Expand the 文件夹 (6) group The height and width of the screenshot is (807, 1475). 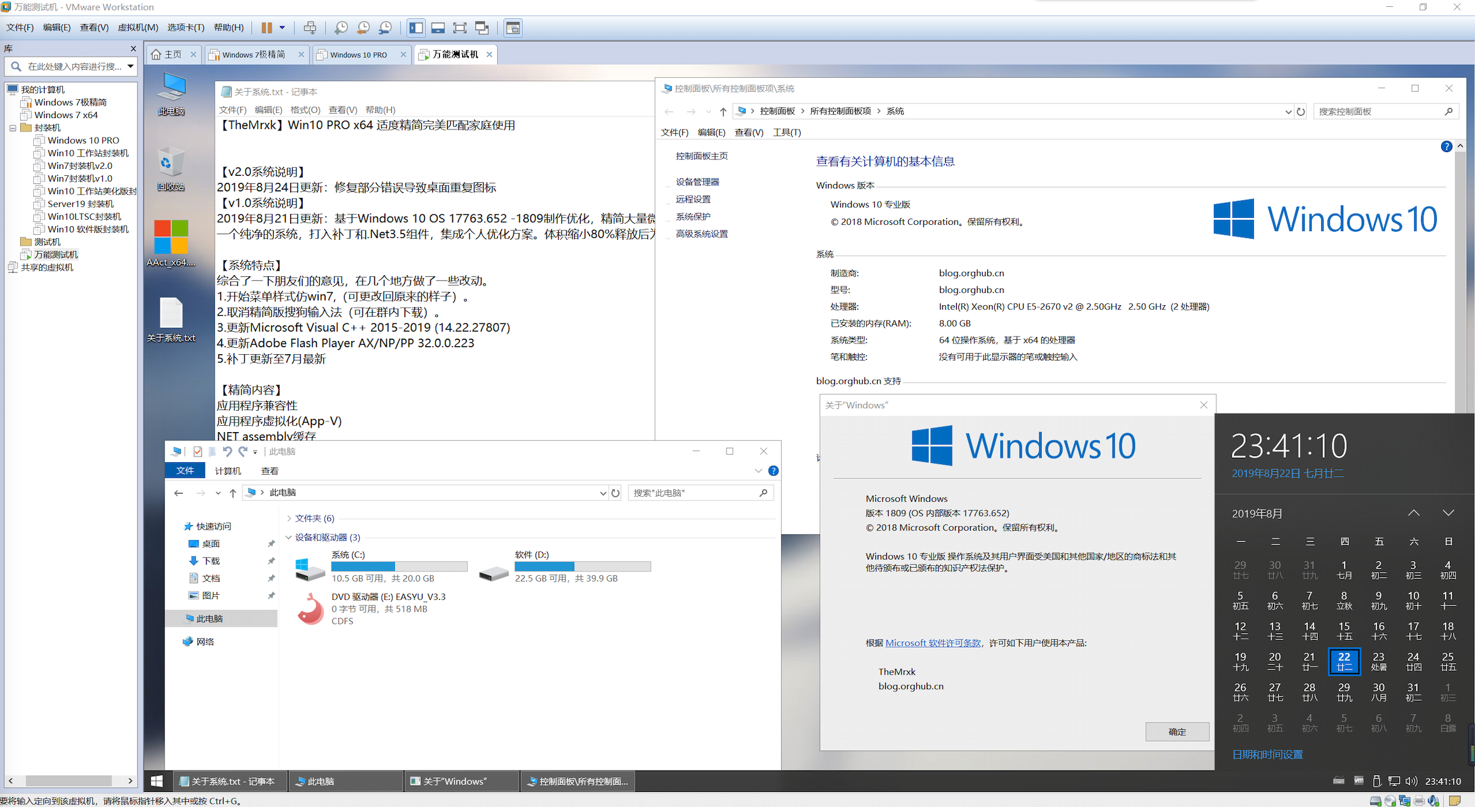tap(288, 518)
